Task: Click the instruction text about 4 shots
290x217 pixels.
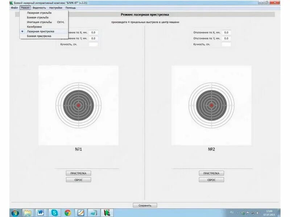Action: (145, 22)
